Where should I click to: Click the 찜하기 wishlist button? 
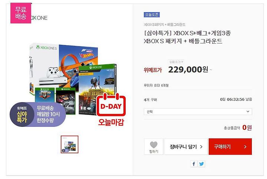pyautogui.click(x=154, y=147)
